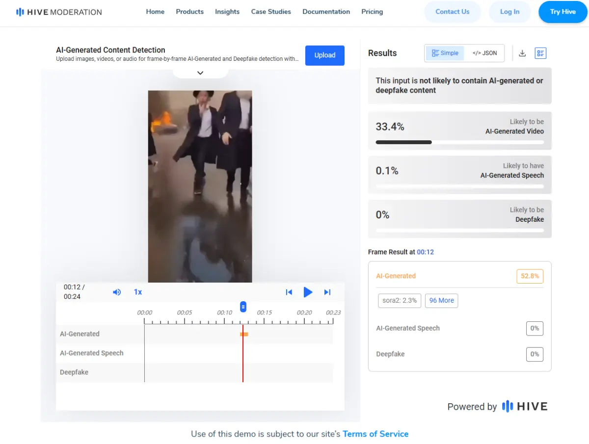The image size is (589, 444).
Task: Play the uploaded video
Action: (308, 292)
